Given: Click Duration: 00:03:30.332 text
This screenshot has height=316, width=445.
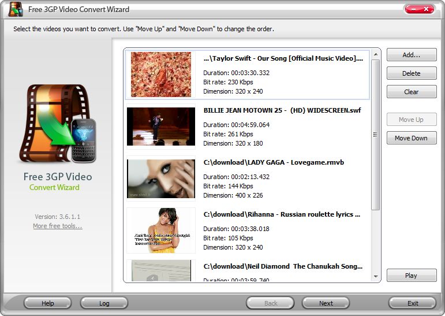Looking at the screenshot, I should click(236, 73).
